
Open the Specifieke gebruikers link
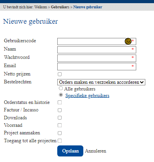[87, 96]
